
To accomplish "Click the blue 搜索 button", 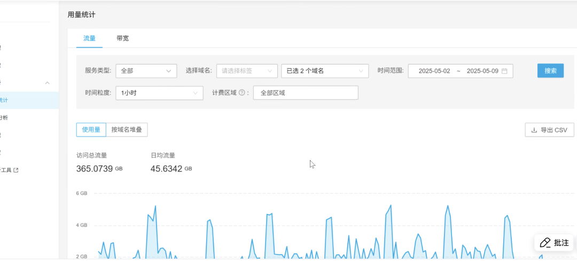I will [x=550, y=71].
